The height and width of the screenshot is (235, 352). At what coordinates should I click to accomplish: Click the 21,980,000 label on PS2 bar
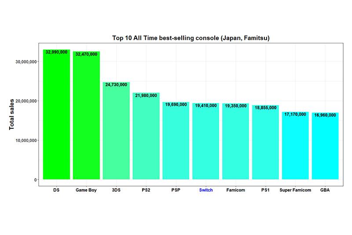tap(146, 96)
